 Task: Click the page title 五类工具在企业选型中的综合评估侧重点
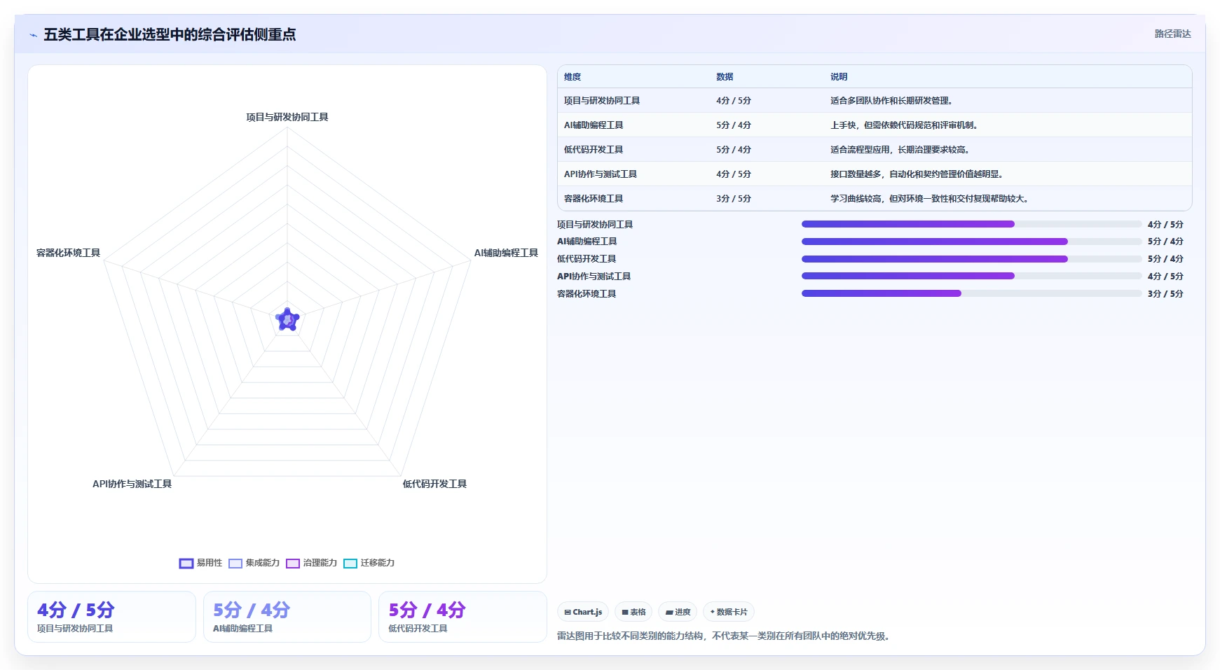point(170,35)
